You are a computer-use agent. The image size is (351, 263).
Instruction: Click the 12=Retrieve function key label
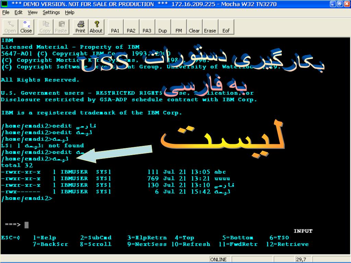click(x=288, y=244)
